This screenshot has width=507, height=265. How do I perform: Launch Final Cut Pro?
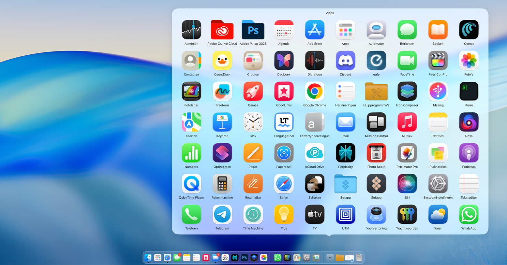[438, 61]
